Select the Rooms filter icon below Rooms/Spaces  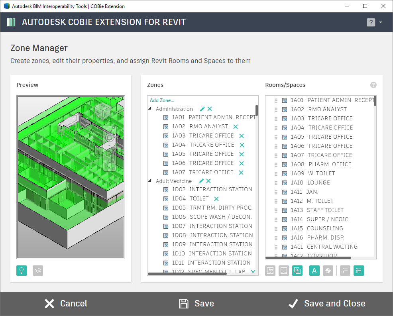tap(270, 271)
